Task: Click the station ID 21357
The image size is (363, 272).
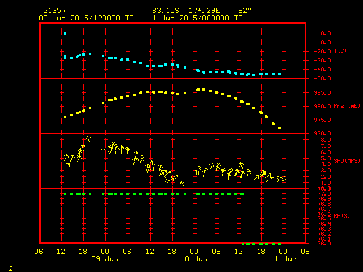Action: (x=54, y=11)
